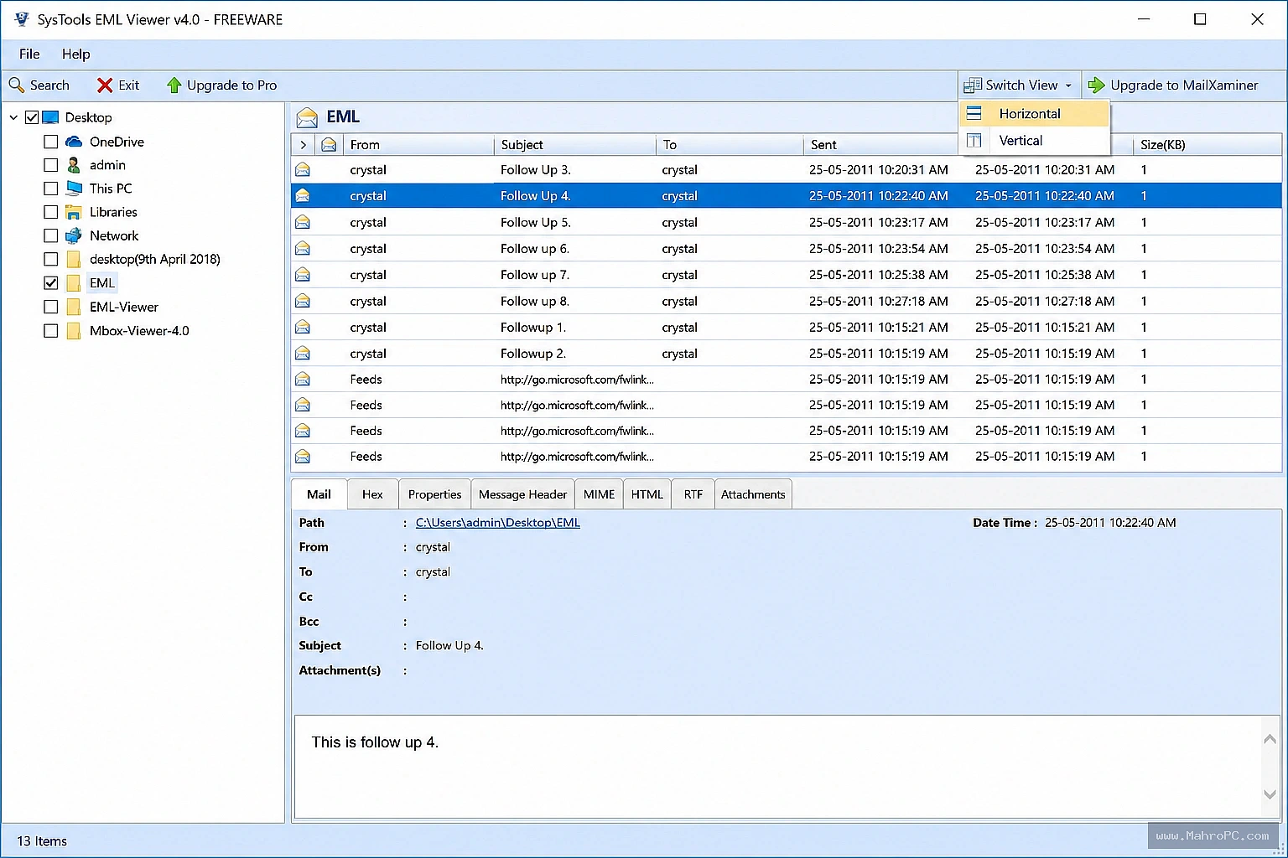1288x858 pixels.
Task: Click the Search magnifier icon
Action: [x=16, y=85]
